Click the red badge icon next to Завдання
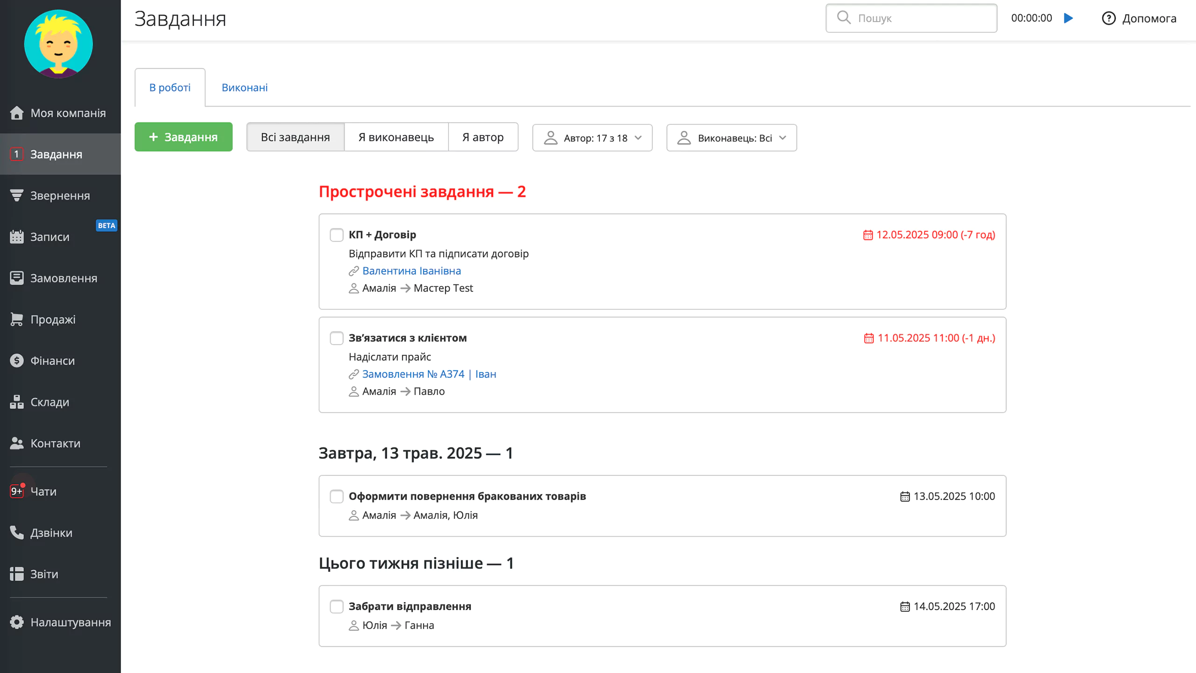This screenshot has height=673, width=1196. pos(17,154)
